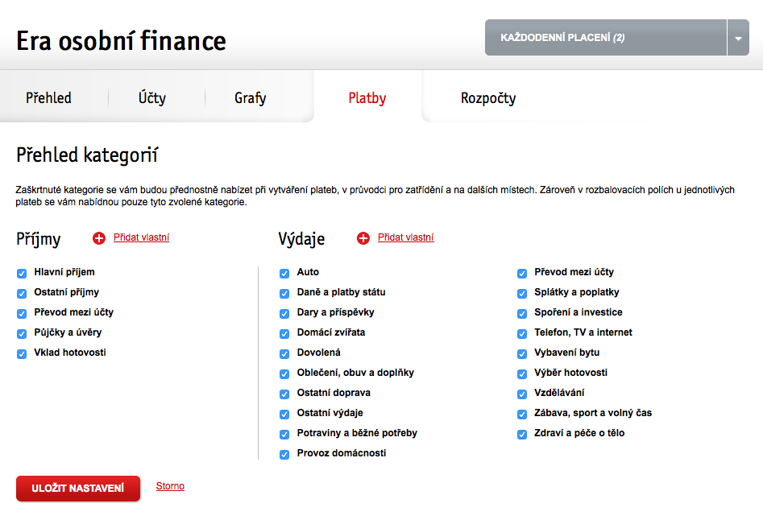Open the dropdown arrow of Každodenní placení

pyautogui.click(x=738, y=38)
